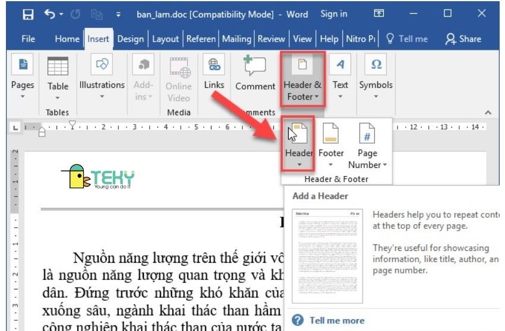Click Tell me more link
Viewport: 505px width, 331px height.
[337, 320]
